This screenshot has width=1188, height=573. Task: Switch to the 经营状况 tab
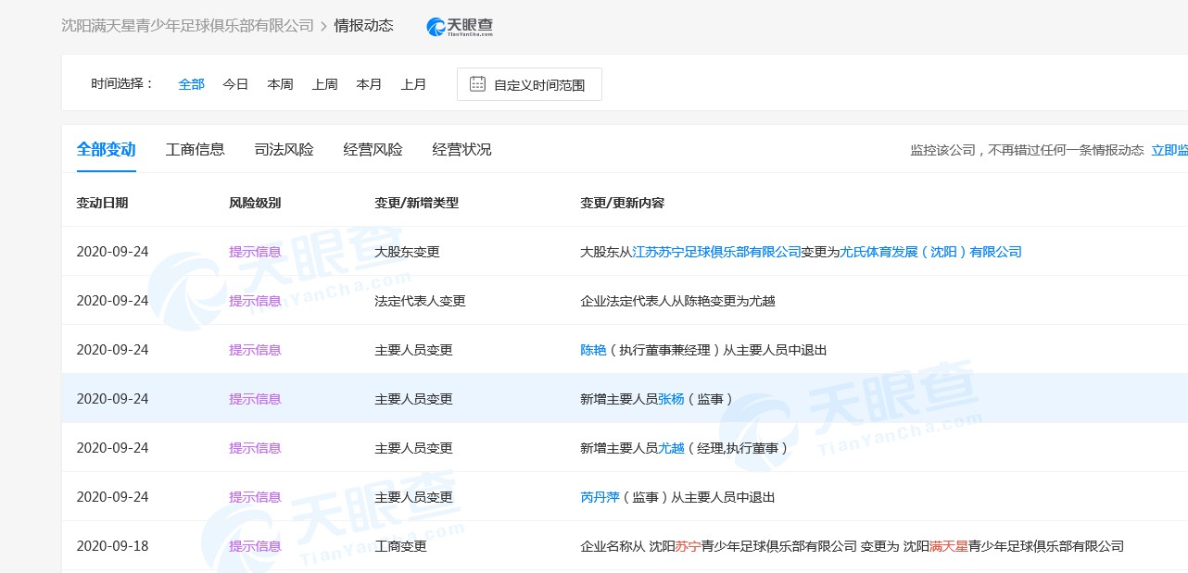click(x=462, y=150)
